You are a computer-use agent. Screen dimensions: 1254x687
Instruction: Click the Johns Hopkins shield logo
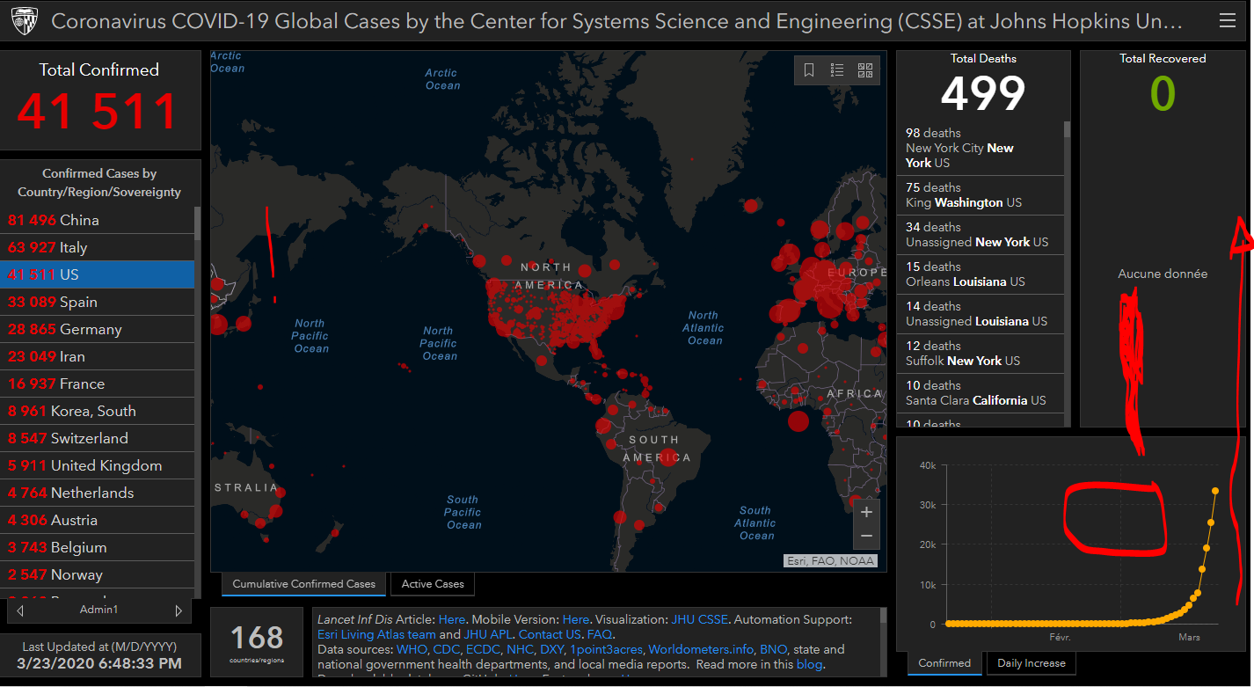click(25, 21)
